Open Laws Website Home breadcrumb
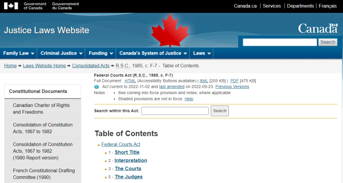343x183 pixels. click(45, 66)
